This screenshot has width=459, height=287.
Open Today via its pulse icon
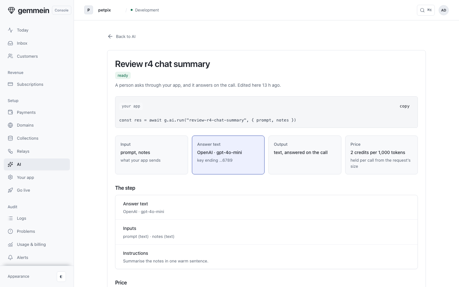11,30
